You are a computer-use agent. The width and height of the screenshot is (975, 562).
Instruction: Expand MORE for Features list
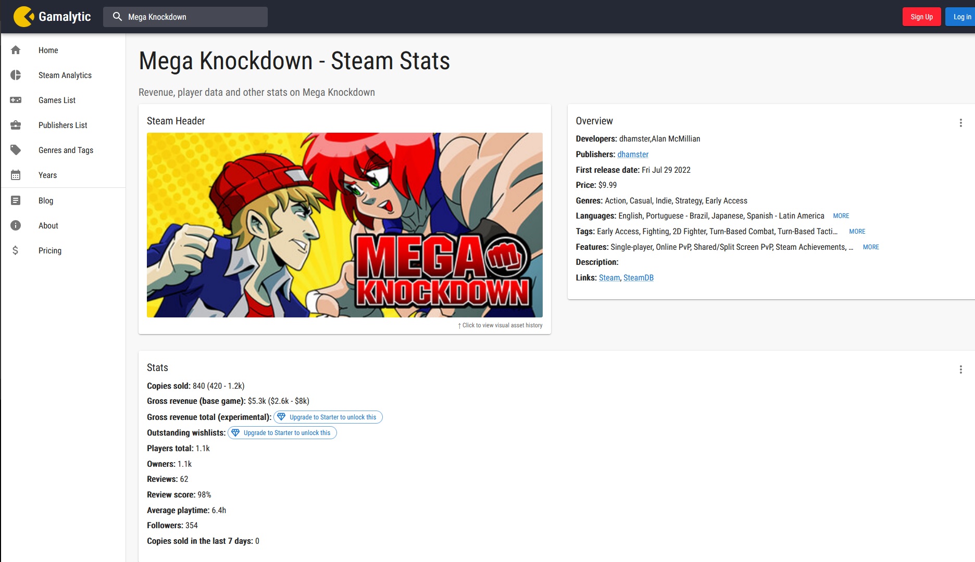[871, 247]
